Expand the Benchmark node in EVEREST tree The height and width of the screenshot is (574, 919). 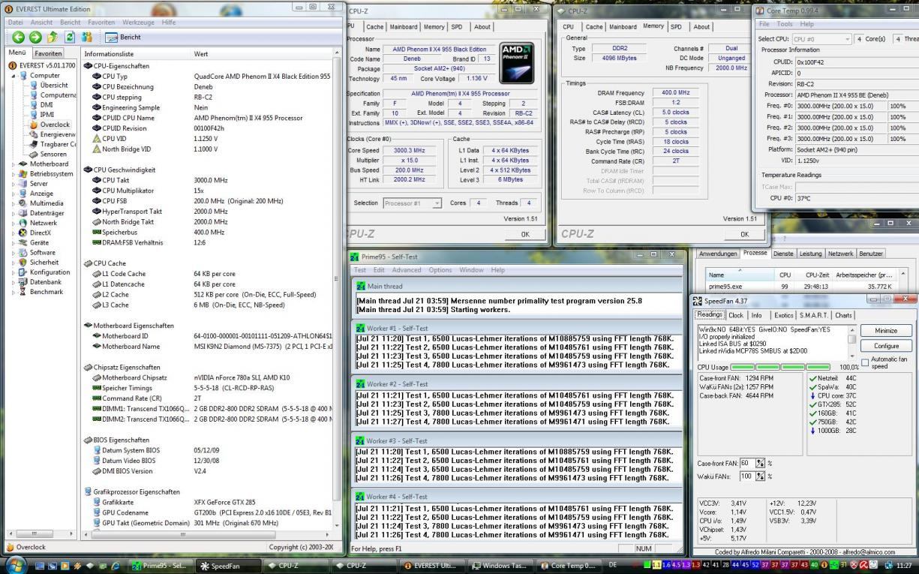coord(13,291)
